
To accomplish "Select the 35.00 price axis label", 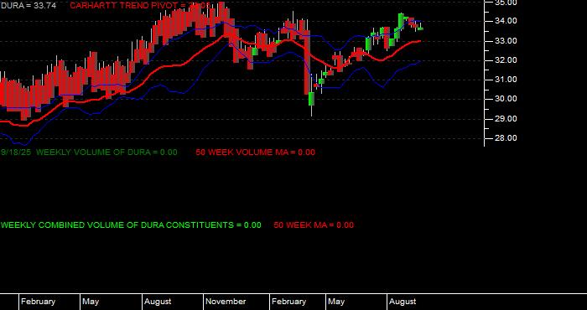I will click(506, 3).
